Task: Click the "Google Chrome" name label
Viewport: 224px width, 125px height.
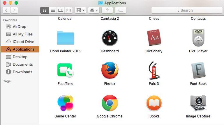Action: 110,116
